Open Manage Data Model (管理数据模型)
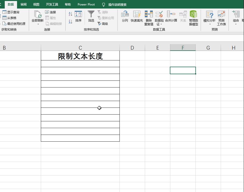The image size is (244, 192). (x=193, y=18)
